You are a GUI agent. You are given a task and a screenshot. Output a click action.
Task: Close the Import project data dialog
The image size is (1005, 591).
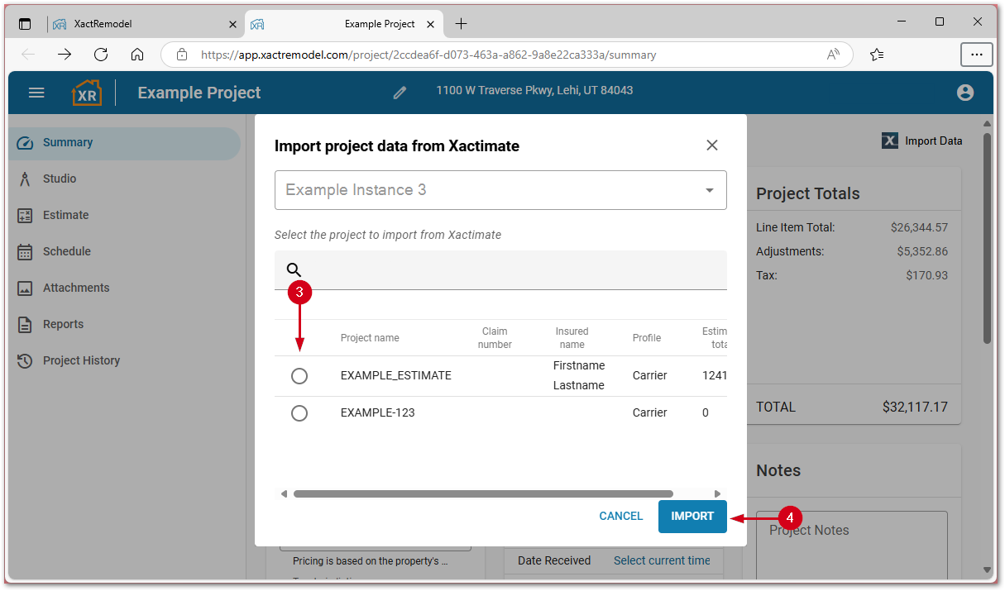coord(712,145)
